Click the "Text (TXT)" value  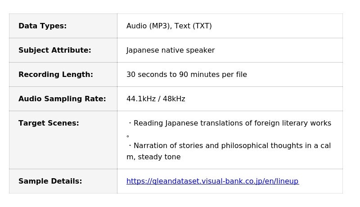coord(193,26)
